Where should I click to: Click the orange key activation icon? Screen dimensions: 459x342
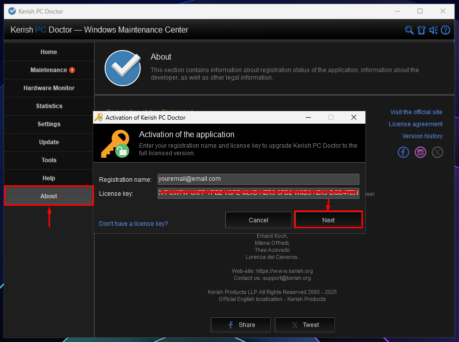(x=115, y=144)
